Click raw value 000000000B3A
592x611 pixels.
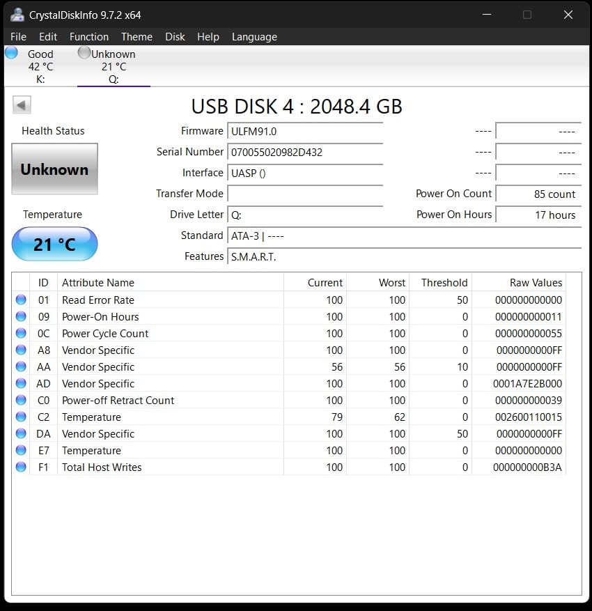click(527, 467)
